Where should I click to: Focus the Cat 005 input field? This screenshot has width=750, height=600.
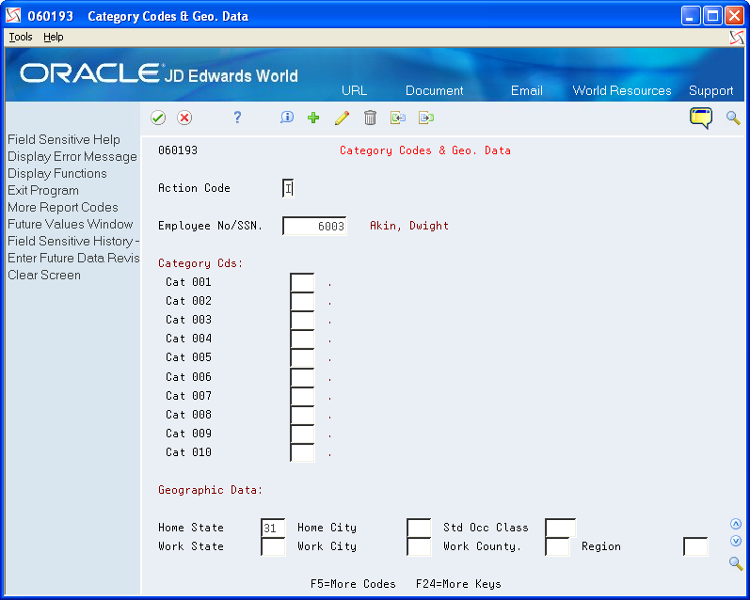[302, 358]
